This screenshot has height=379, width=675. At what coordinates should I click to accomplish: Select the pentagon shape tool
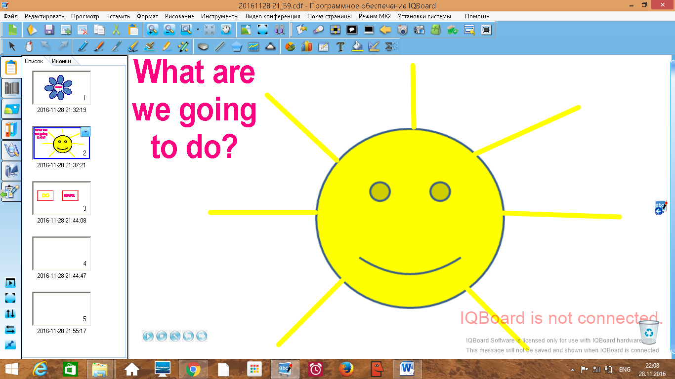point(237,47)
